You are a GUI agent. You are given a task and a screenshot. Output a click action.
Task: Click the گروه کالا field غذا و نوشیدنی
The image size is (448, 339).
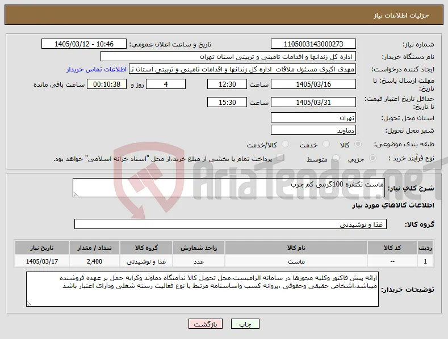(x=231, y=224)
